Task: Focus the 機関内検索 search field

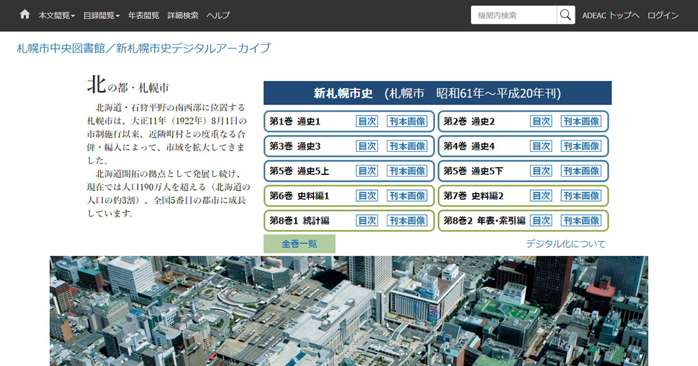Action: 514,15
